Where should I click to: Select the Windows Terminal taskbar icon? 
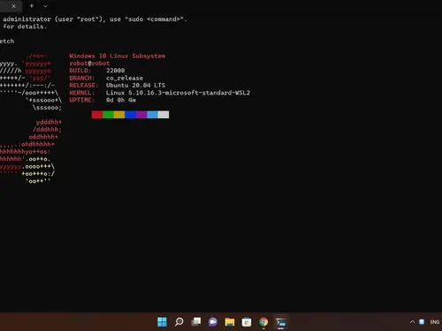pyautogui.click(x=280, y=322)
